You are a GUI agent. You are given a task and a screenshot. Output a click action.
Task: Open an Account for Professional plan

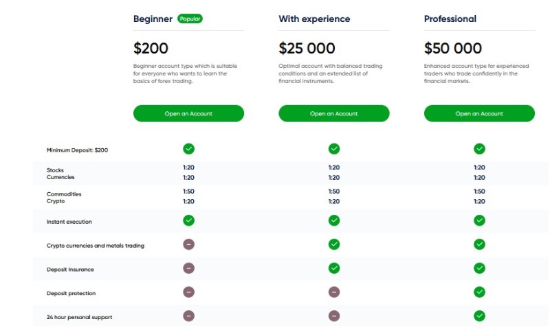click(x=479, y=113)
